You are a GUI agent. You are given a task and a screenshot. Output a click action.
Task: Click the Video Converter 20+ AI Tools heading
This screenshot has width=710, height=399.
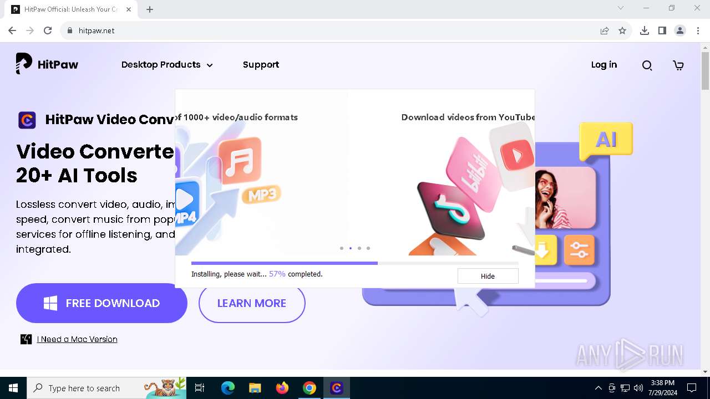95,163
